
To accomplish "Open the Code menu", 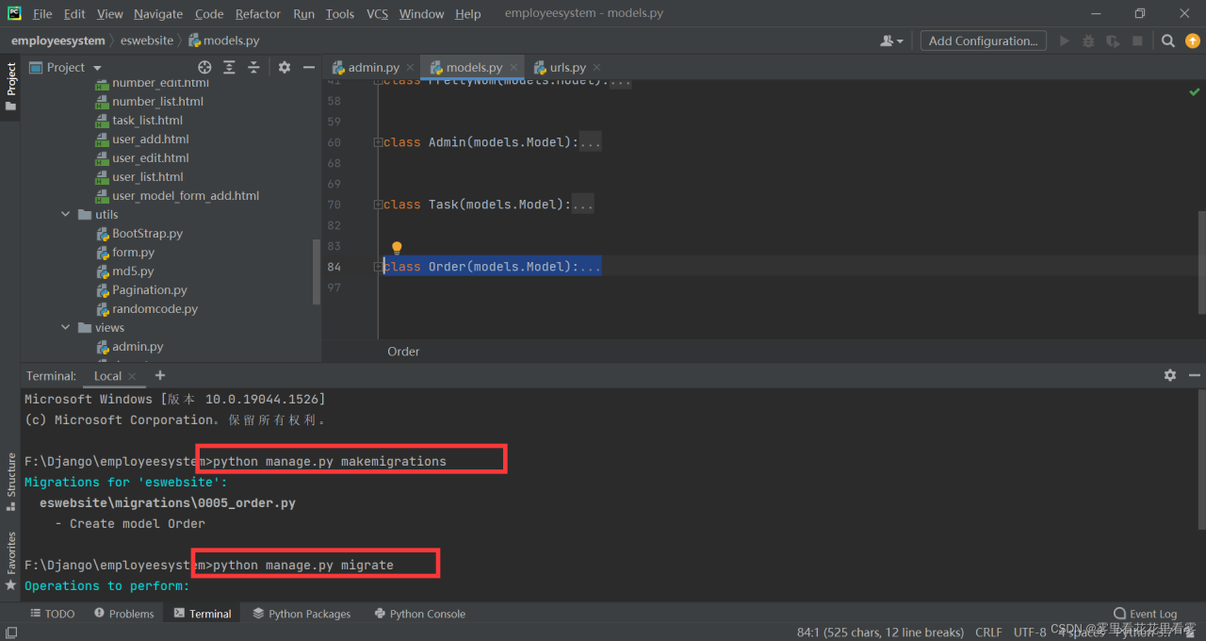I will tap(209, 14).
